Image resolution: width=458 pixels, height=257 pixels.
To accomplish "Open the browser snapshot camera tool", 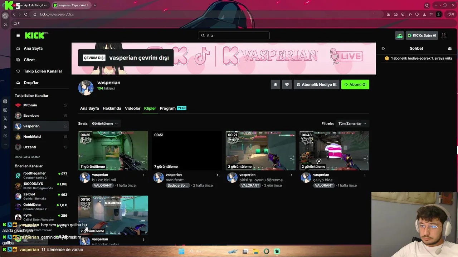I will 396,14.
